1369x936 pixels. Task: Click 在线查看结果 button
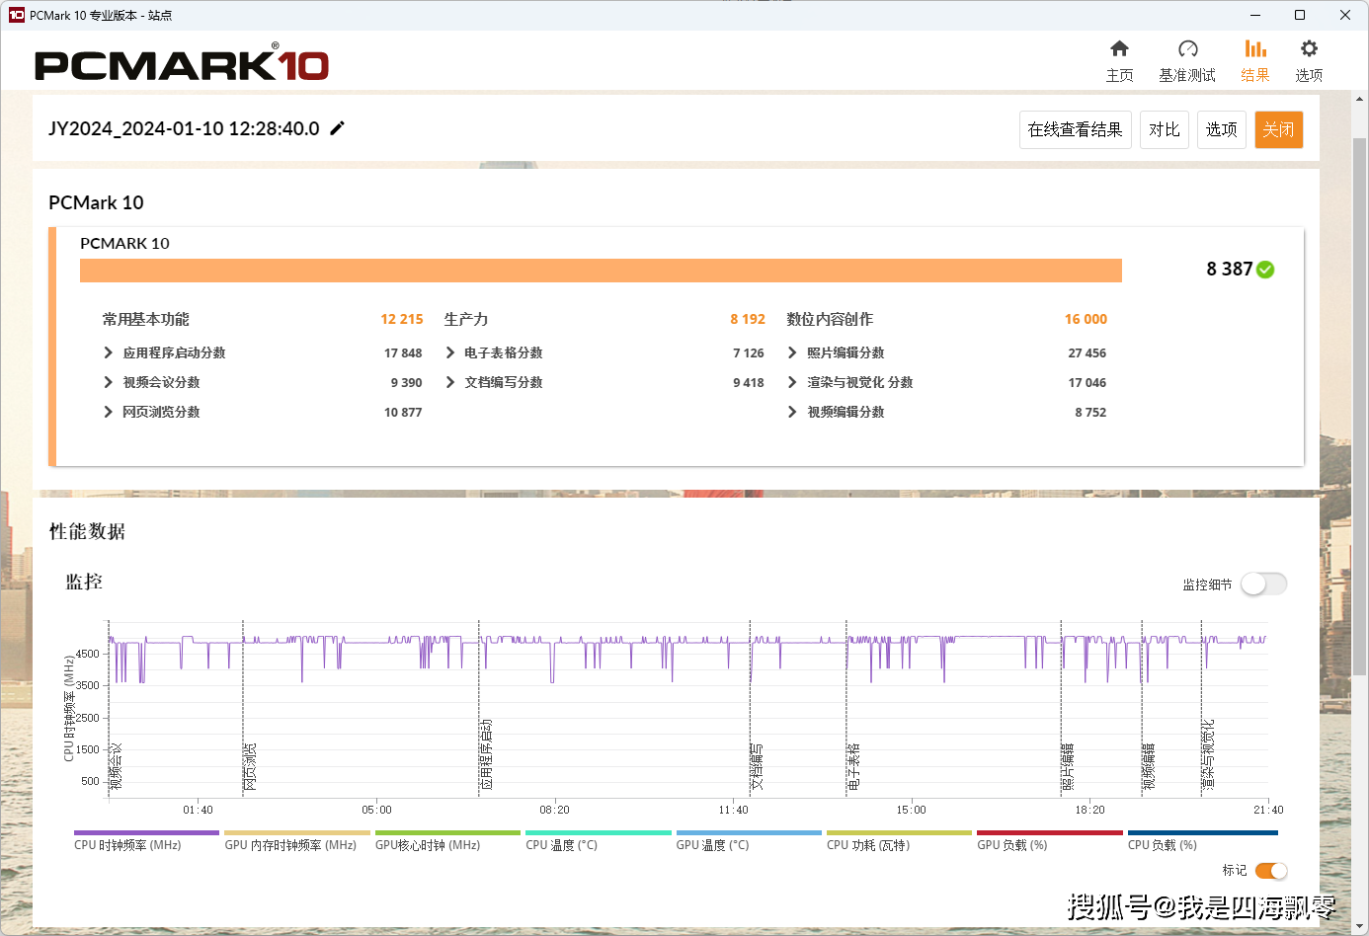tap(1075, 129)
